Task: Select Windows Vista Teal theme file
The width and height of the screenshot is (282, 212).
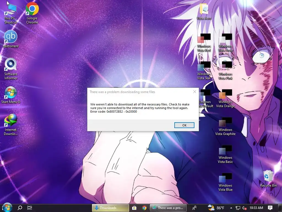Action: (204, 71)
